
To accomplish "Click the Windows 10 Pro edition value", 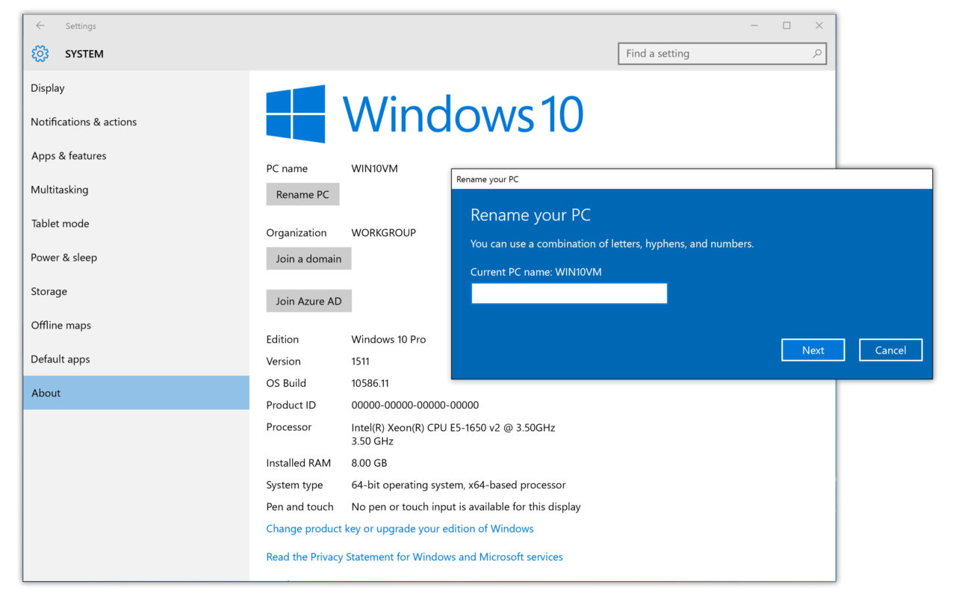I will click(388, 340).
